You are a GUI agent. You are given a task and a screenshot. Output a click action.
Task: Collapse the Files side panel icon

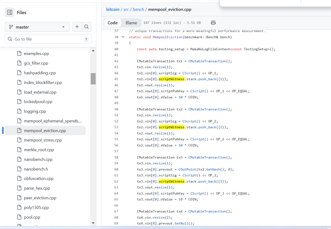coord(9,13)
